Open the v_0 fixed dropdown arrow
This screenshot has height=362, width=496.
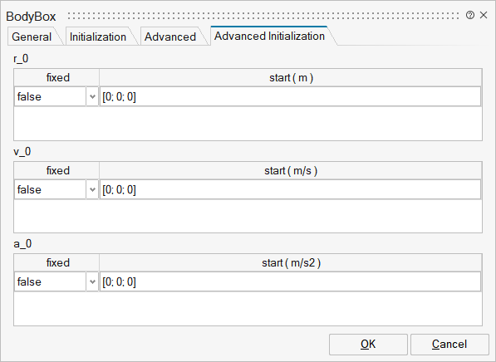[92, 189]
